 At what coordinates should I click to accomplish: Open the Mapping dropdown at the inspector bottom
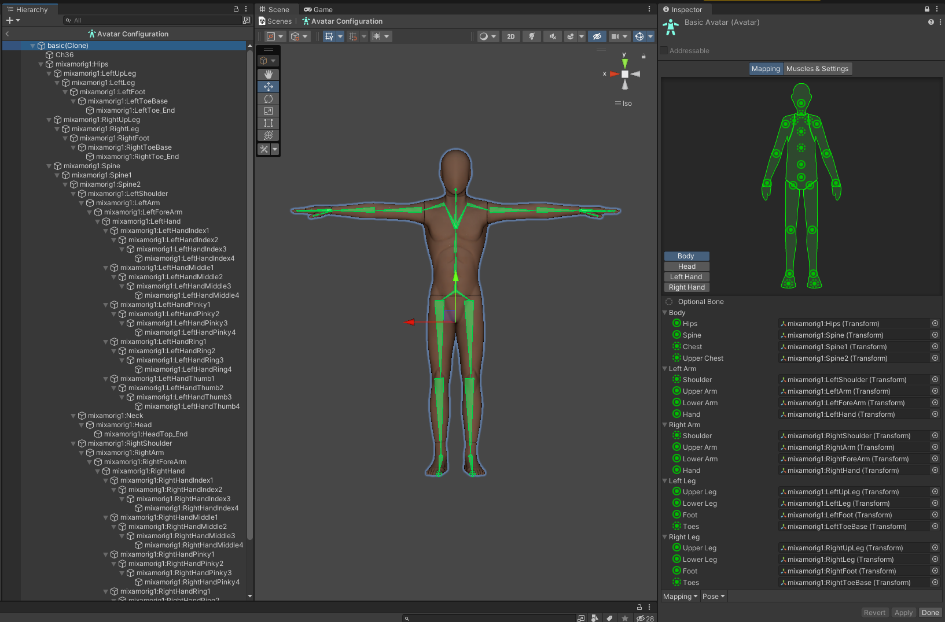[680, 597]
